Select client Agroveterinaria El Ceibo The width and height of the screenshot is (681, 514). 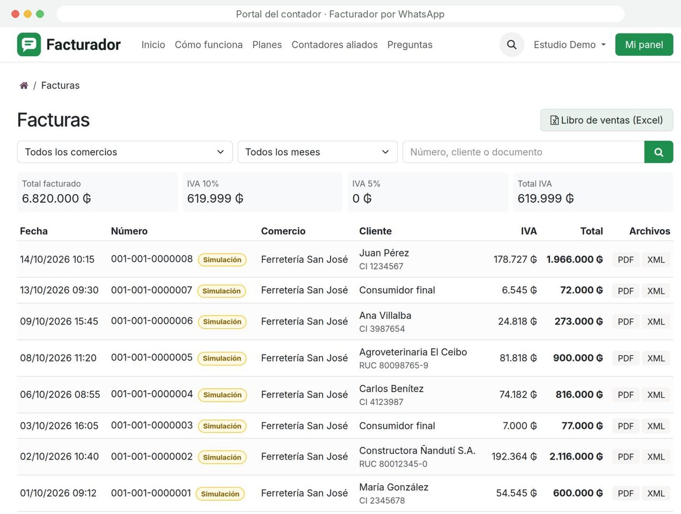click(413, 352)
